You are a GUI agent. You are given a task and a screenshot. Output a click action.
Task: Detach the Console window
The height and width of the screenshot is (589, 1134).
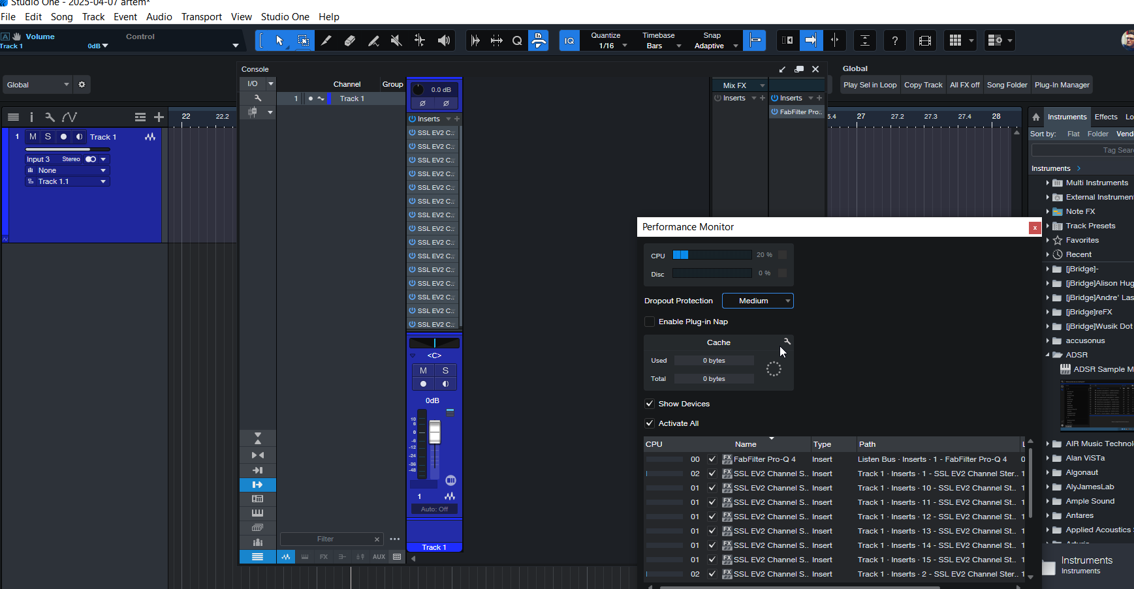coord(799,69)
